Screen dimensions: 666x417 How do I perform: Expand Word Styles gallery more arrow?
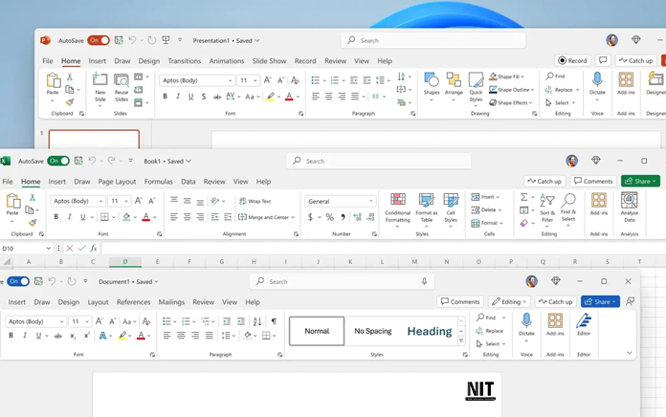(461, 341)
